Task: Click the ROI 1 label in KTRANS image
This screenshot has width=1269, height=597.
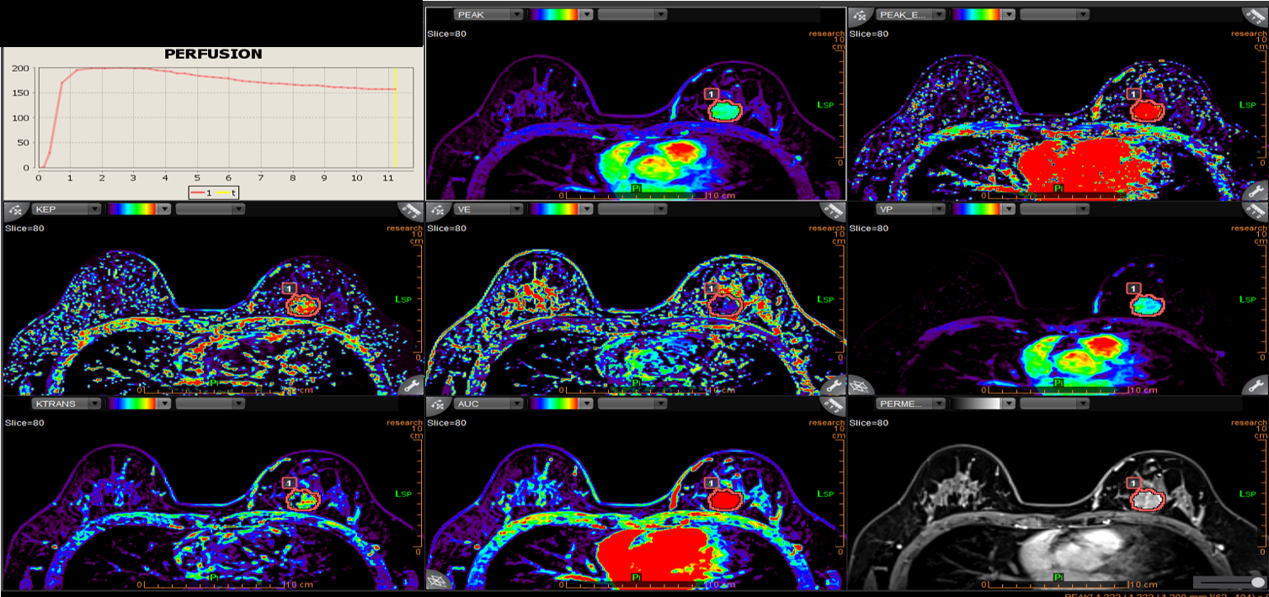Action: (289, 483)
